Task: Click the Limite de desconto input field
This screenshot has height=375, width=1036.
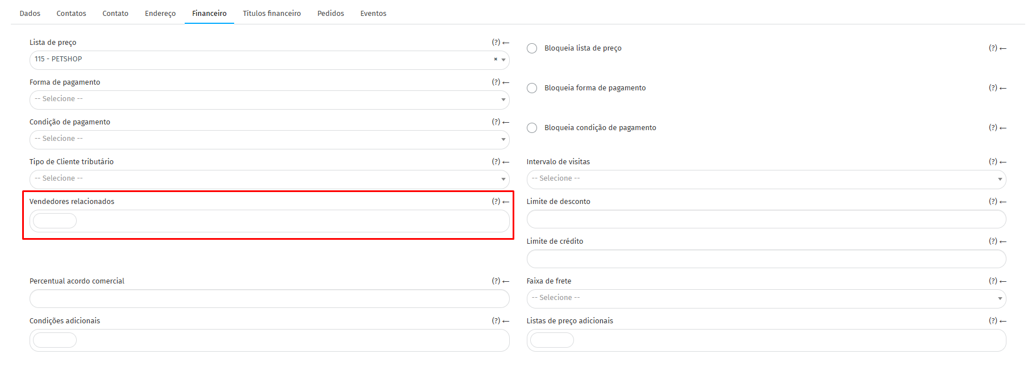Action: pos(766,219)
